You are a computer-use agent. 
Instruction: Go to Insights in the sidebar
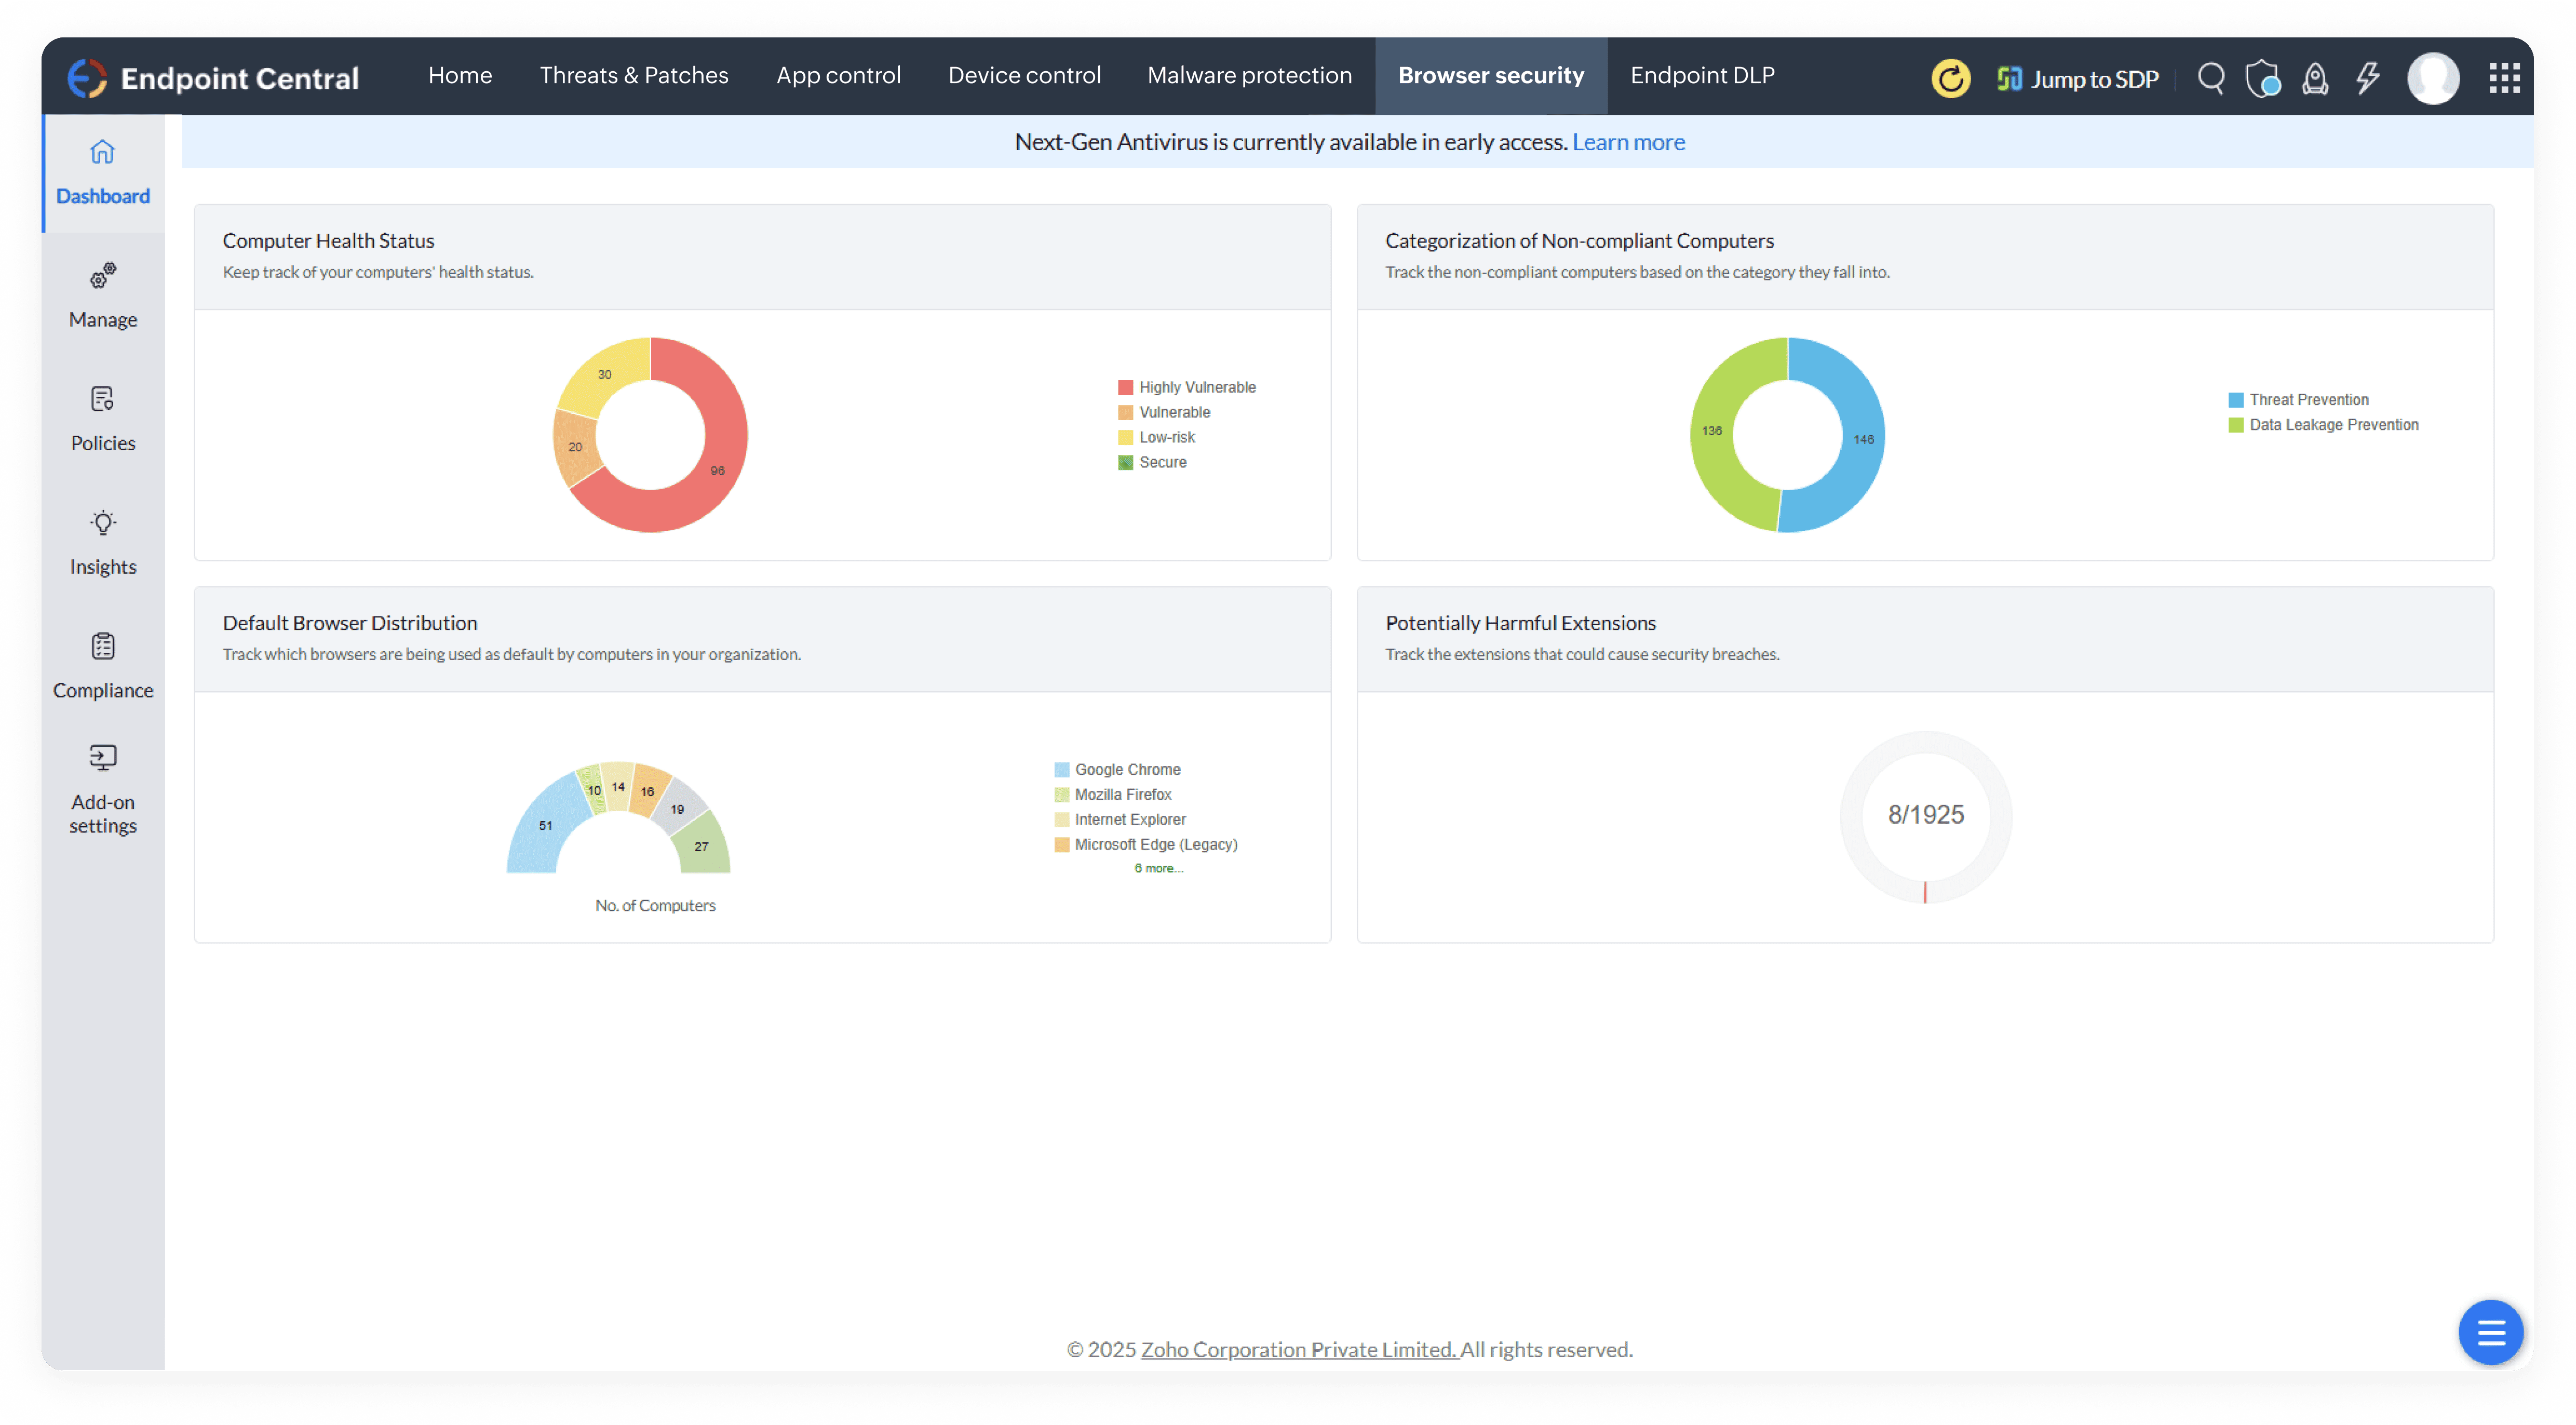pyautogui.click(x=103, y=542)
